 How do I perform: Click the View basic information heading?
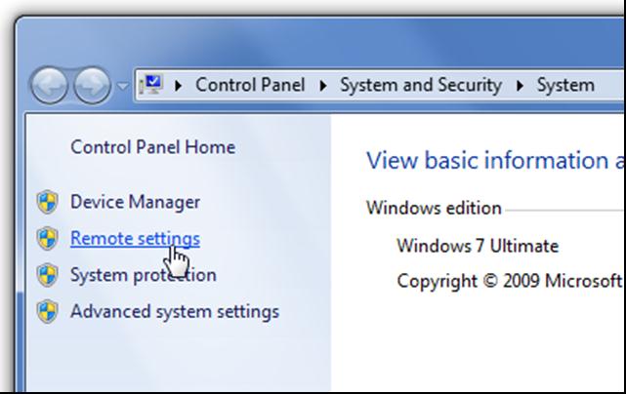(494, 161)
